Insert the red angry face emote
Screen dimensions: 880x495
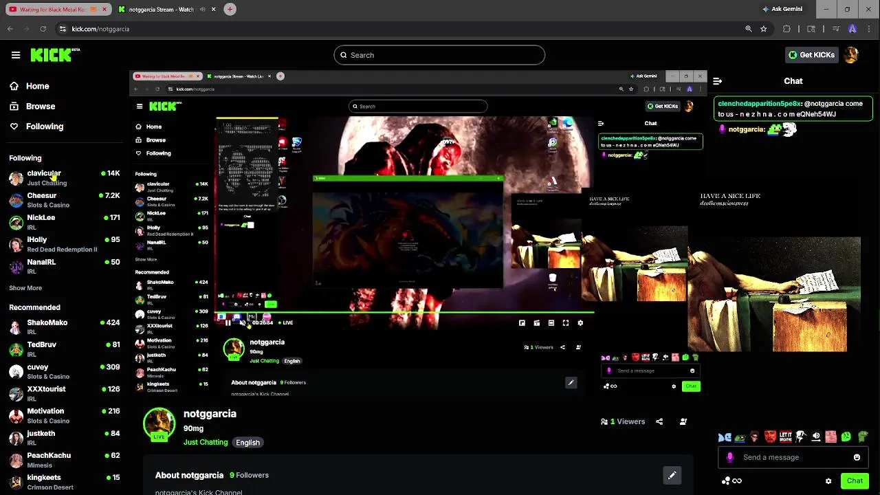(x=770, y=437)
